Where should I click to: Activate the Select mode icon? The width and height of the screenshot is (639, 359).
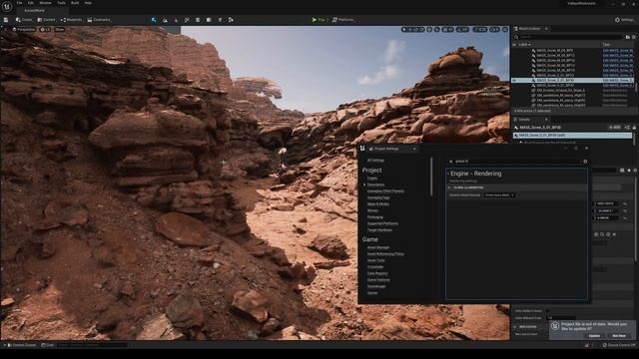(154, 20)
